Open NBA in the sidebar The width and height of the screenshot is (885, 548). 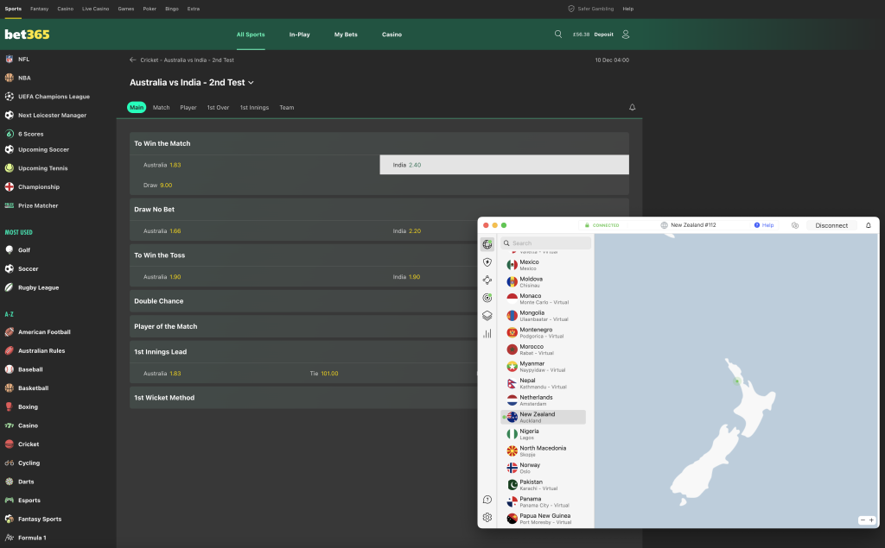(24, 78)
